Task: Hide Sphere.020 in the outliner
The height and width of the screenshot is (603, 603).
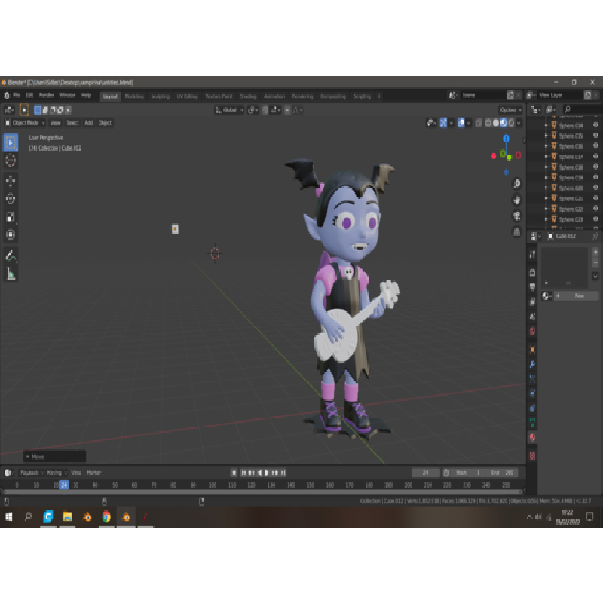Action: pos(595,188)
